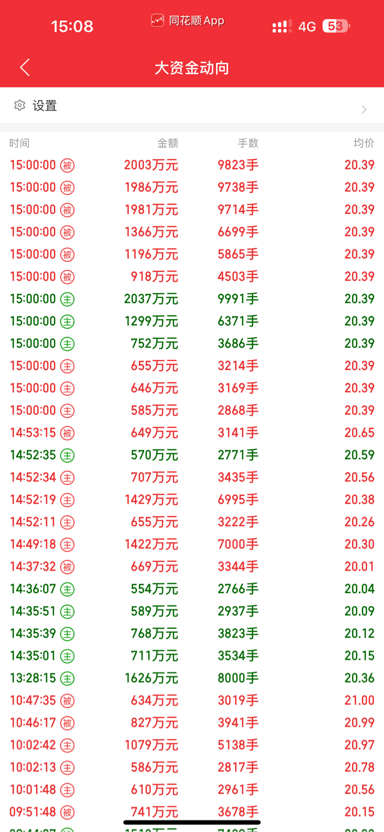Tap the 主 icon at 10:02:42
The height and width of the screenshot is (832, 384).
point(67,746)
